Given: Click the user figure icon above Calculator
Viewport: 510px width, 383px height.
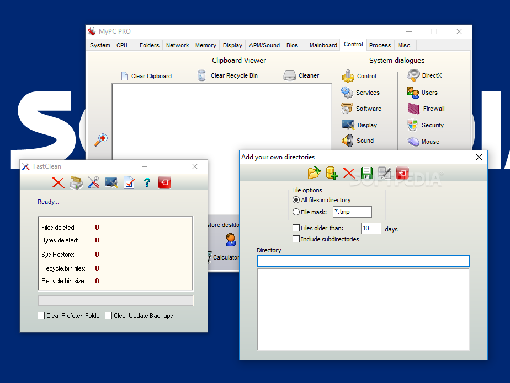Looking at the screenshot, I should click(x=231, y=240).
